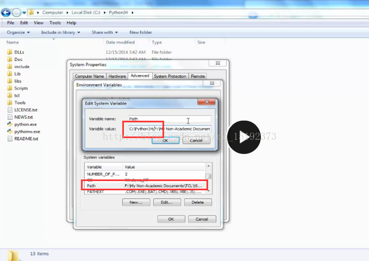369x261 pixels.
Task: Open the Include in library dropdown
Action: click(60, 32)
